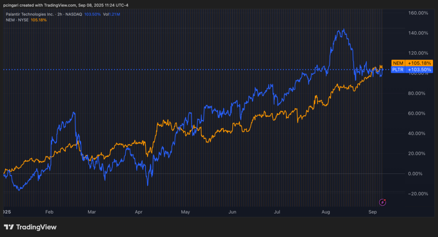The height and width of the screenshot is (237, 438).
Task: Click the Jun date label on time axis
Action: (232, 212)
